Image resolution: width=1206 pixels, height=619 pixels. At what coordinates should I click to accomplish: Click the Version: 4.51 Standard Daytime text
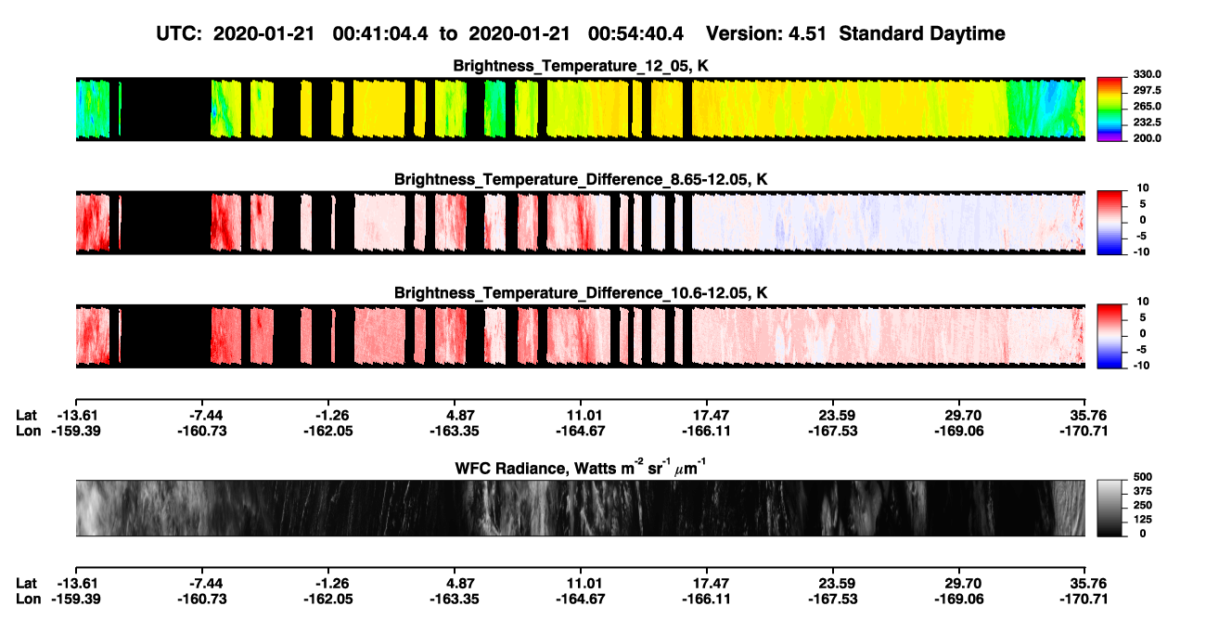pos(855,33)
